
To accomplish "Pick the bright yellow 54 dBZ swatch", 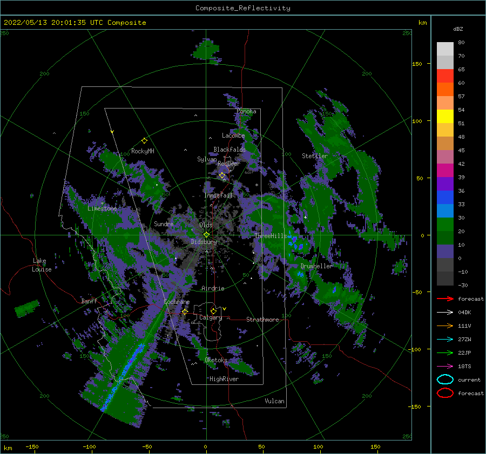I will tap(445, 116).
